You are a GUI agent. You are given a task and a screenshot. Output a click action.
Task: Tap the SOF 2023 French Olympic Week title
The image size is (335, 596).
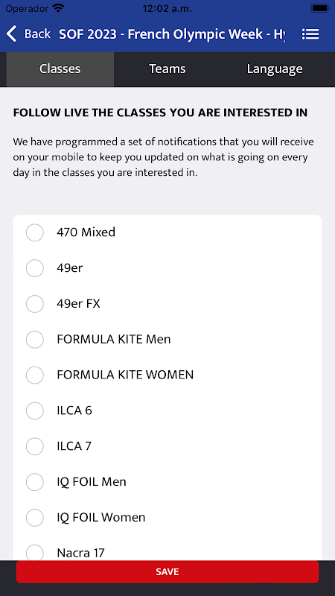(172, 34)
